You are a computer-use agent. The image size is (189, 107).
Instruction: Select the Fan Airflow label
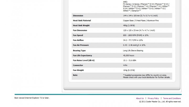[x=78, y=40]
